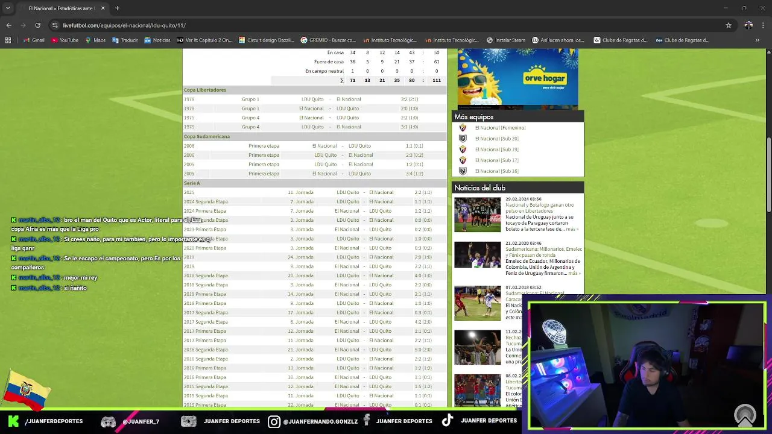
Task: Open the apps grid in bookmarks bar
Action: (8, 40)
